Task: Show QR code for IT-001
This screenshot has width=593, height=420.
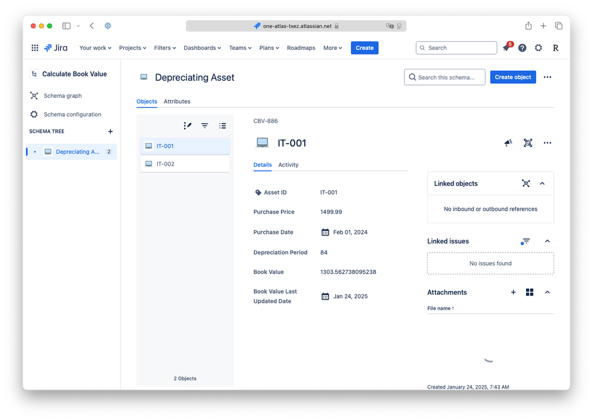Action: tap(528, 142)
